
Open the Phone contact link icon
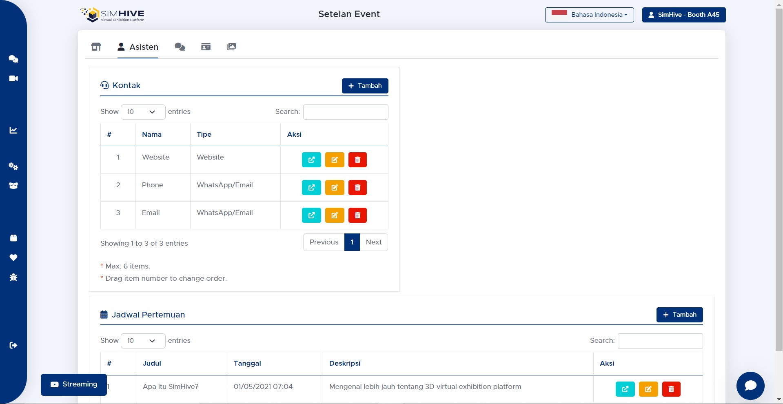tap(311, 188)
